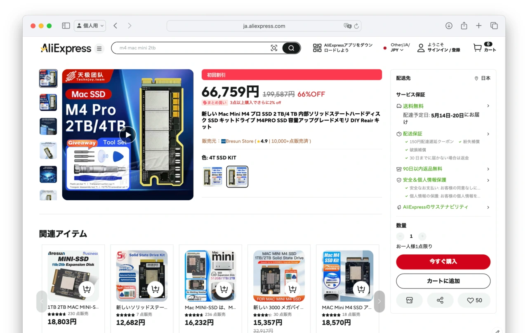Viewport: 528px width, 333px height.
Task: Click the 今すぐ購入 buy now button
Action: [443, 262]
